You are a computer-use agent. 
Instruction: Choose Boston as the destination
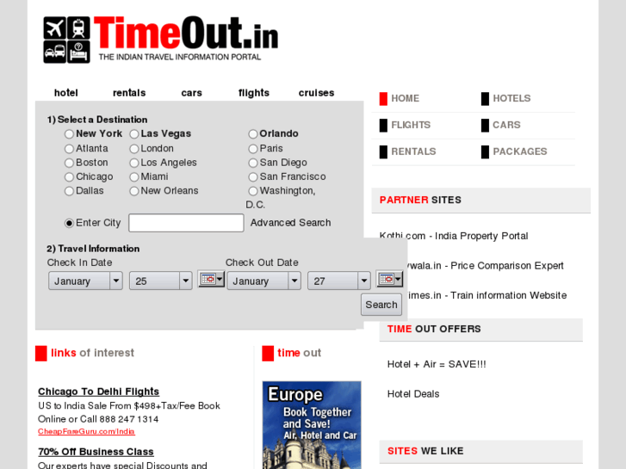click(x=69, y=163)
